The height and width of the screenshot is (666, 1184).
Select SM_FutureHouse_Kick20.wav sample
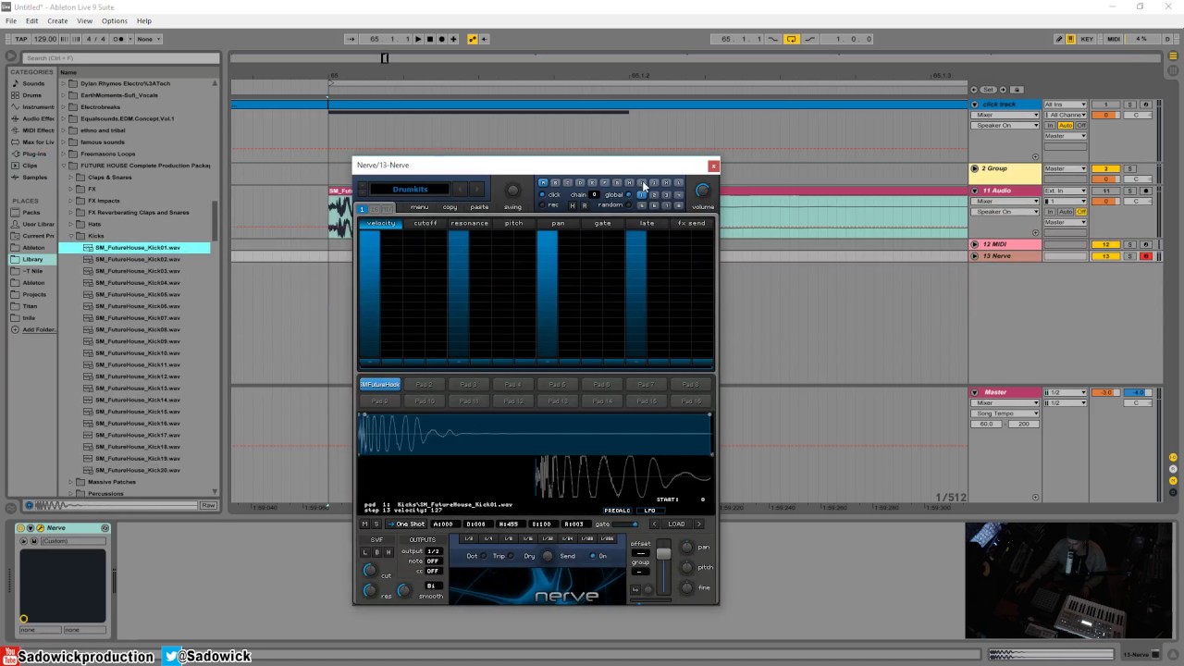click(x=137, y=470)
